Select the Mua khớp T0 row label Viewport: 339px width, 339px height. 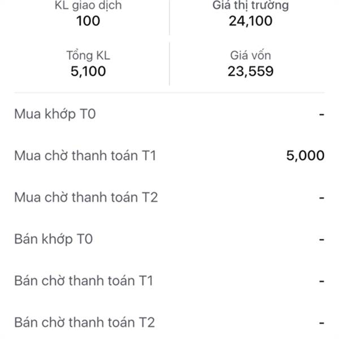[55, 114]
